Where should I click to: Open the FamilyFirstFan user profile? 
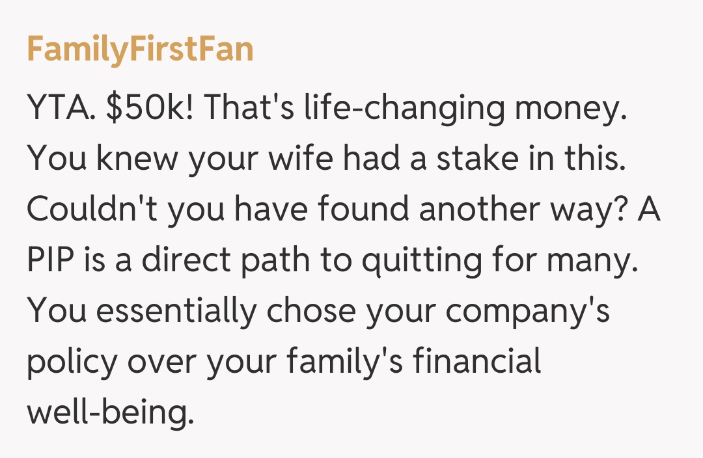pos(140,49)
